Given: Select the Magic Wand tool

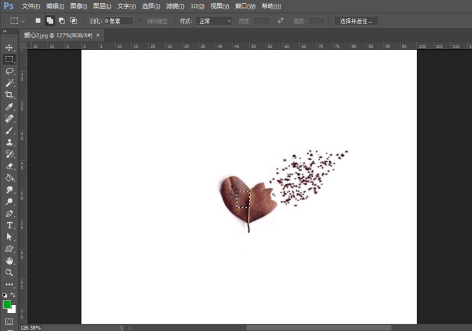Looking at the screenshot, I should coord(9,83).
